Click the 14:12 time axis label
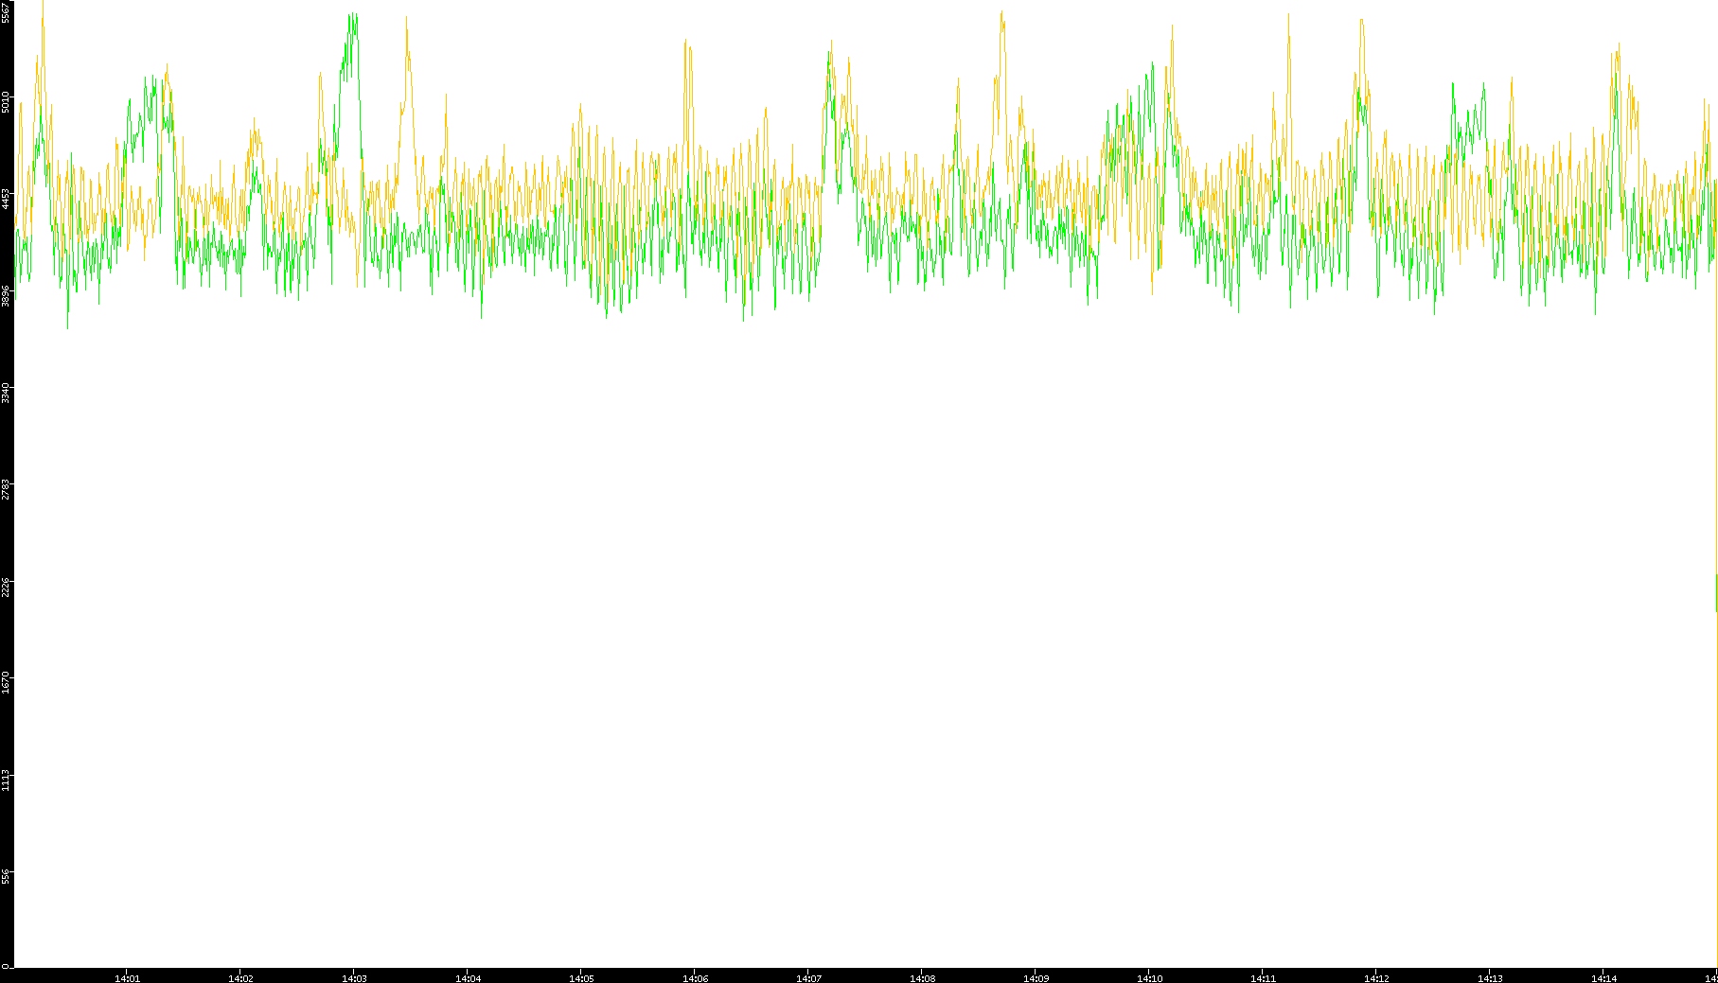 [1376, 978]
